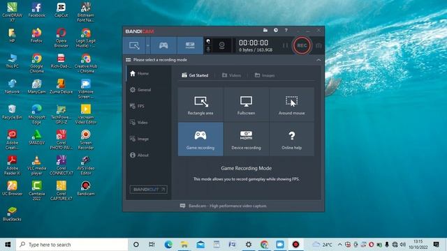Image resolution: width=447 pixels, height=251 pixels.
Task: Select Bandicam desktop shortcut icon
Action: click(85, 188)
